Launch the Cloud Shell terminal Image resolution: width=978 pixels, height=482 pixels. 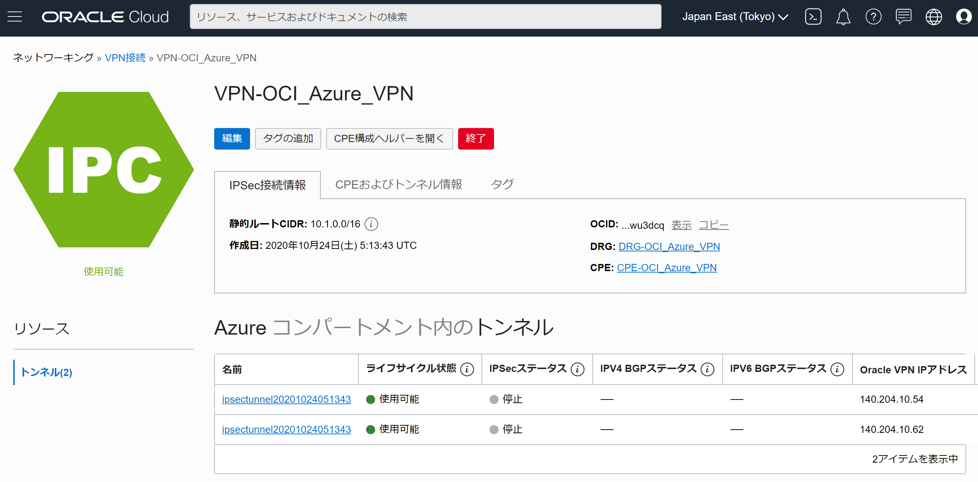[x=813, y=16]
